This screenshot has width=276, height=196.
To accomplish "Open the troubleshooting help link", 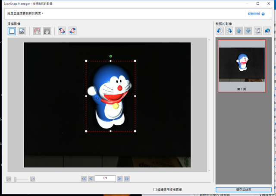I will (254, 14).
